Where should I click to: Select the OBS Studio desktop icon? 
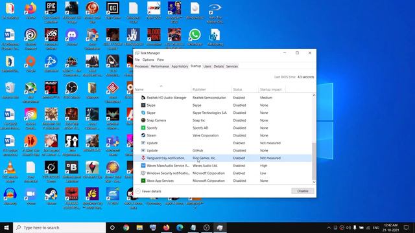point(72,91)
